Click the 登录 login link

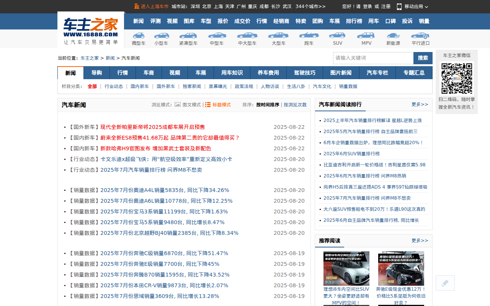click(367, 7)
